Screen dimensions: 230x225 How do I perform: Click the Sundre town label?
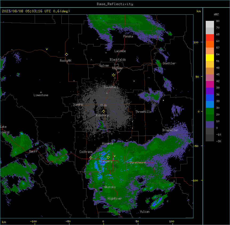78,104
